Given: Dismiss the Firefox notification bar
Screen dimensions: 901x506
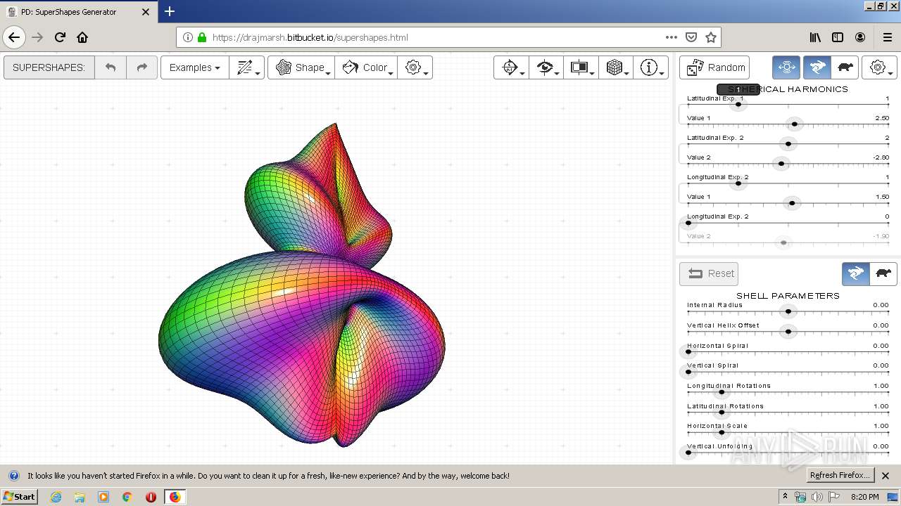Looking at the screenshot, I should (x=886, y=476).
